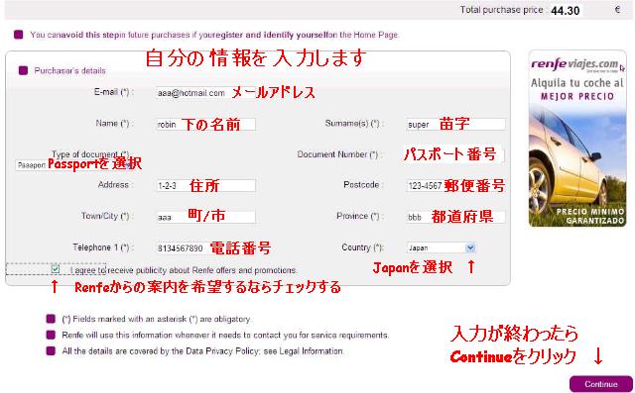Open the Type of document dropdown showing Passport
Screen dimensions: 635x393
72,164
